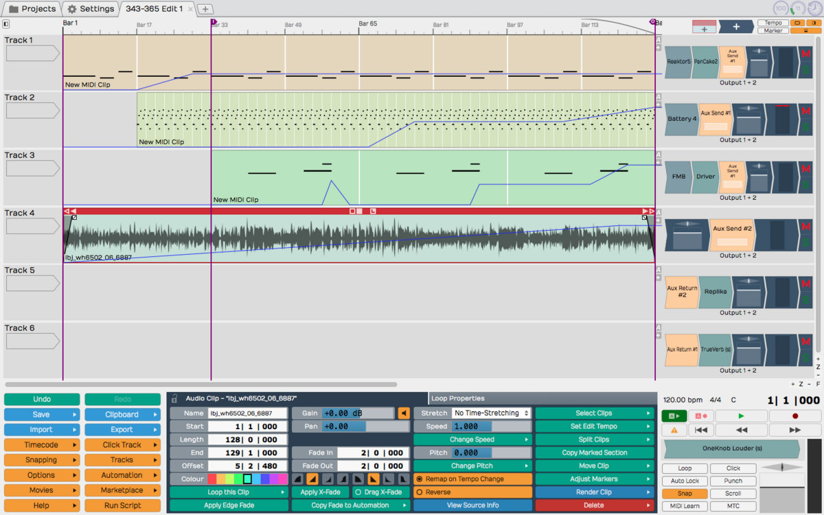Screen dimensions: 824x515
Task: Select the red clip colour swatch
Action: 212,479
